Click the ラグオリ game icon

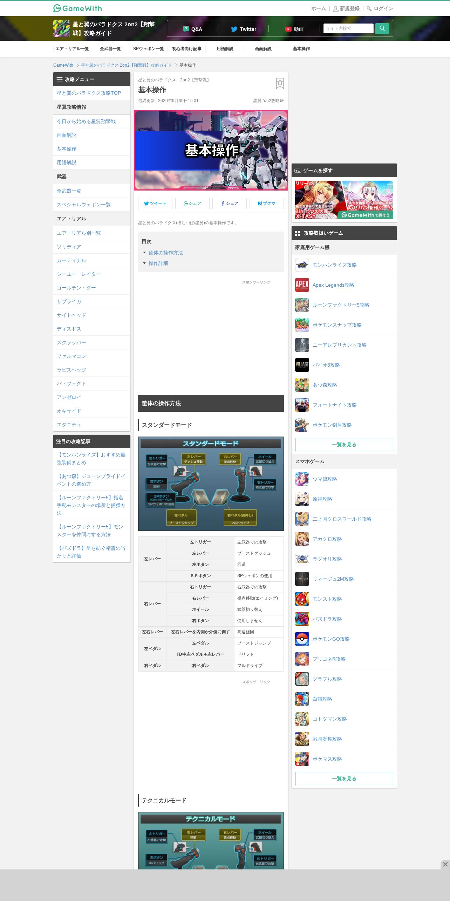pos(302,559)
